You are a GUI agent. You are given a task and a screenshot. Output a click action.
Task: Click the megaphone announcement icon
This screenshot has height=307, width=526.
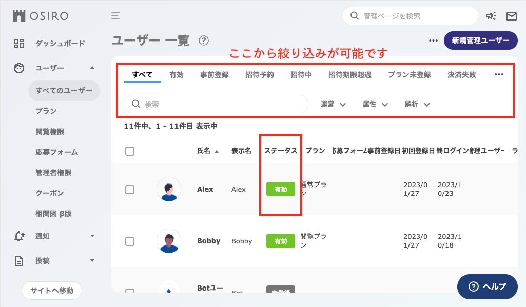click(491, 16)
